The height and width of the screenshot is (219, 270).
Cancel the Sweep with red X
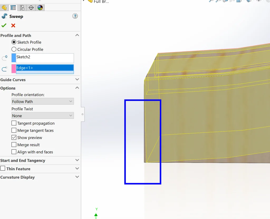pyautogui.click(x=13, y=26)
